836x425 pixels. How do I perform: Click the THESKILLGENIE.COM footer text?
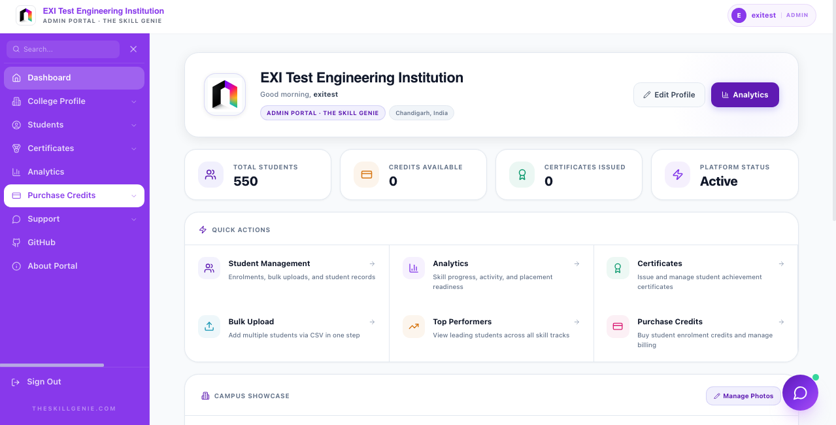(x=74, y=409)
